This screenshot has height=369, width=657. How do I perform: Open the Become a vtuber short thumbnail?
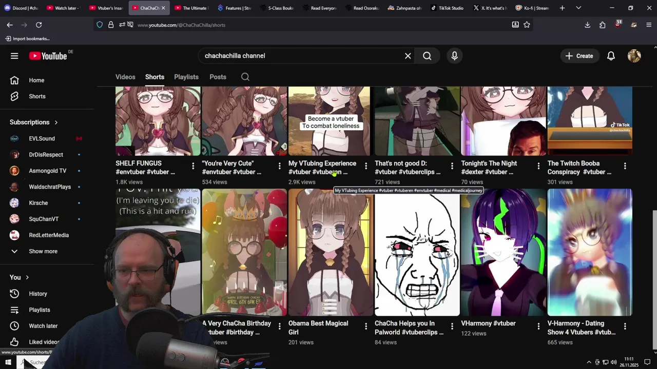click(329, 121)
